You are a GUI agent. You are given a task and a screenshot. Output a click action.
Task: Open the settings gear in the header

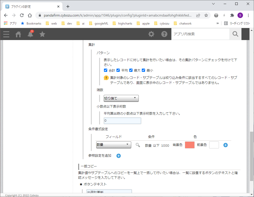151,34
